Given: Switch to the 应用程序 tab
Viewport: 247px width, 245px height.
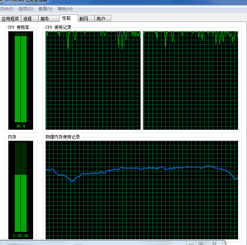Looking at the screenshot, I should pyautogui.click(x=10, y=19).
